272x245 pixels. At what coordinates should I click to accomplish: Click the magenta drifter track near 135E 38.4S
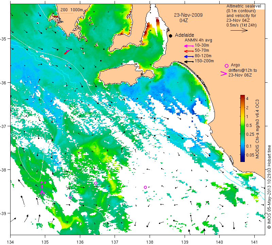tap(42, 188)
